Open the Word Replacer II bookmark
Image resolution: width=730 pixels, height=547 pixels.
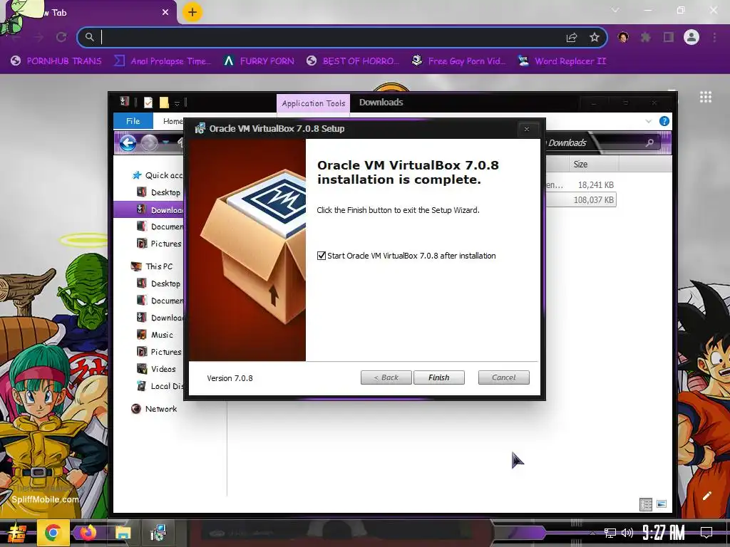pyautogui.click(x=562, y=61)
